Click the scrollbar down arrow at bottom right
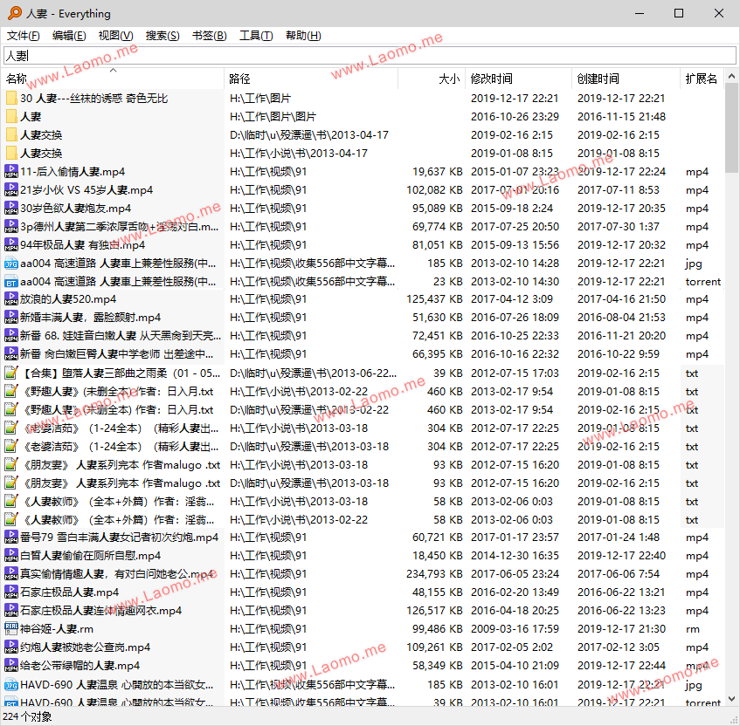Screen dimensions: 740x726 click(x=731, y=699)
